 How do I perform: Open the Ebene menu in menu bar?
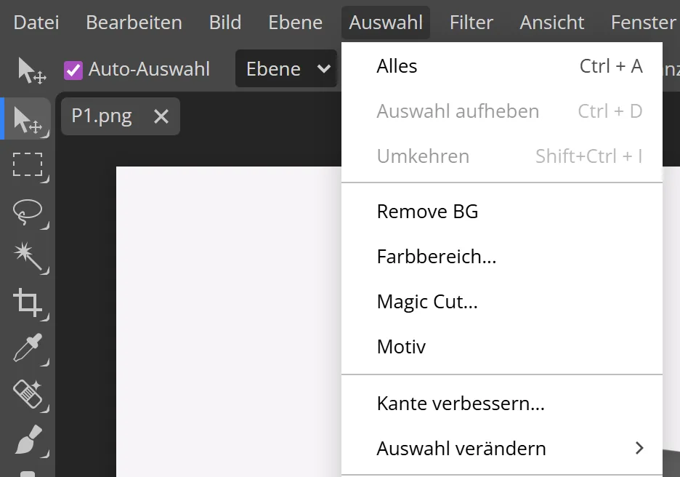coord(295,23)
